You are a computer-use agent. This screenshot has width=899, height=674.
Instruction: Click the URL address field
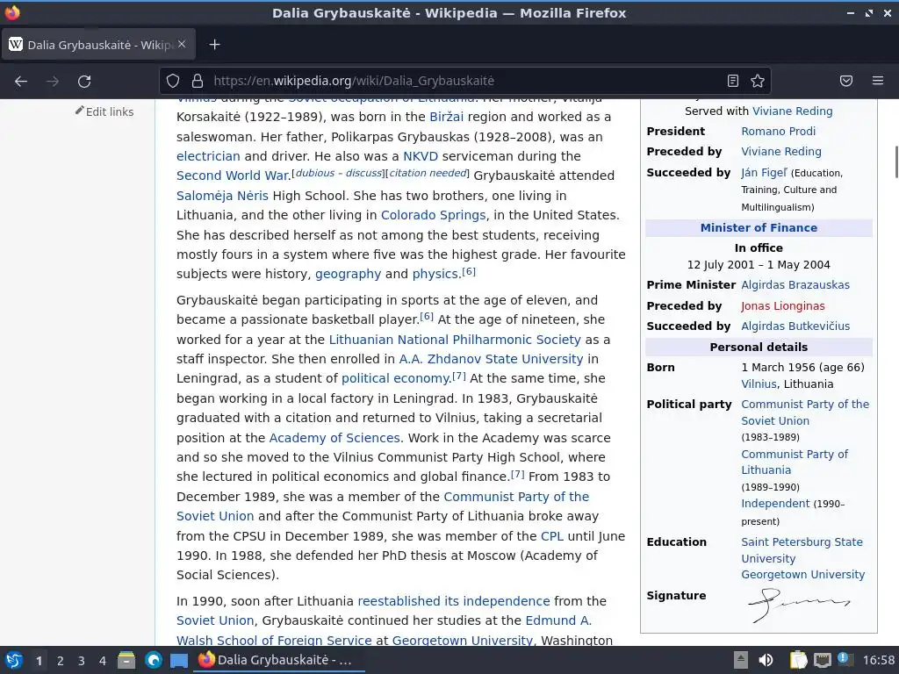(464, 81)
